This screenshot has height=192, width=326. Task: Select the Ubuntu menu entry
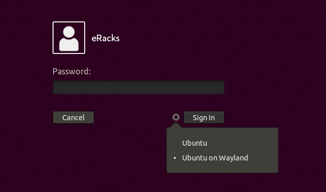pyautogui.click(x=194, y=143)
